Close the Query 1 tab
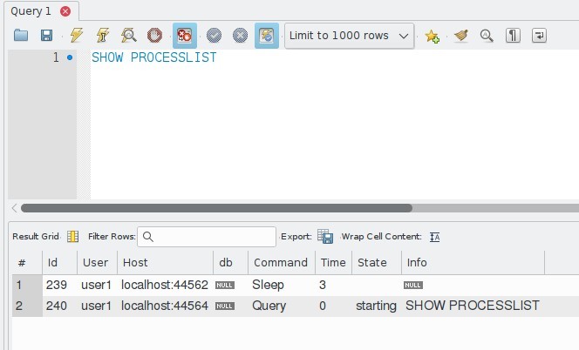This screenshot has width=579, height=350. pyautogui.click(x=65, y=11)
